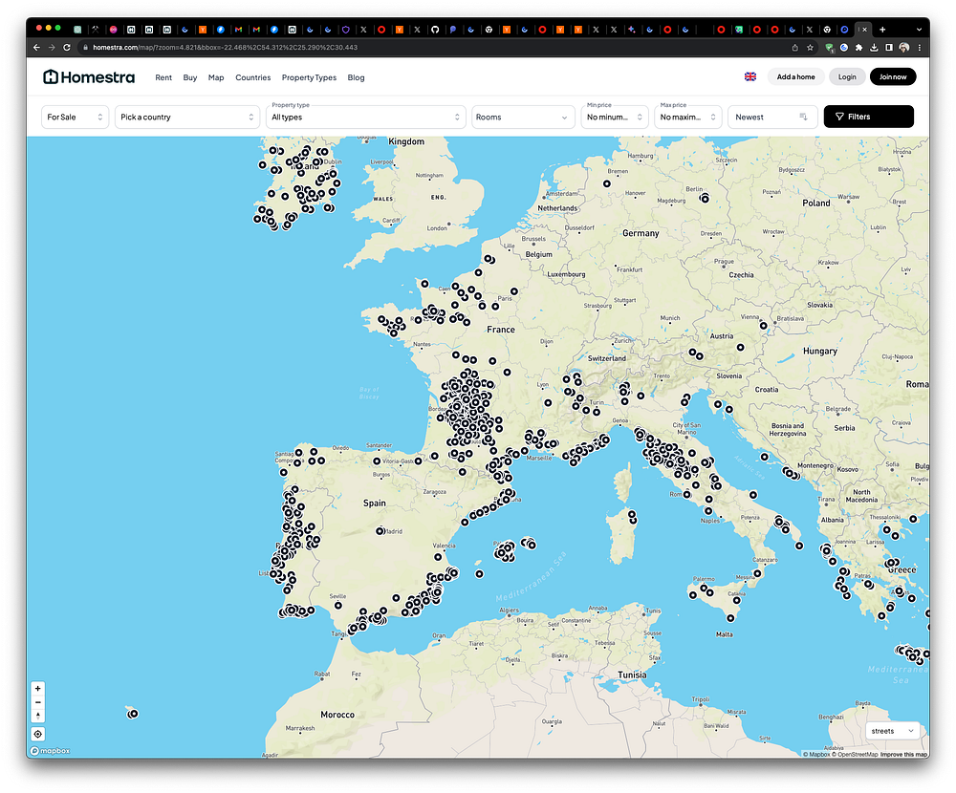Open the Filters button

pyautogui.click(x=868, y=117)
